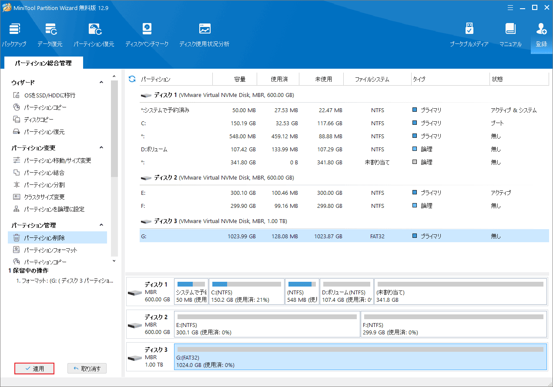Select パーティション移動/サイズ変更

(52, 160)
